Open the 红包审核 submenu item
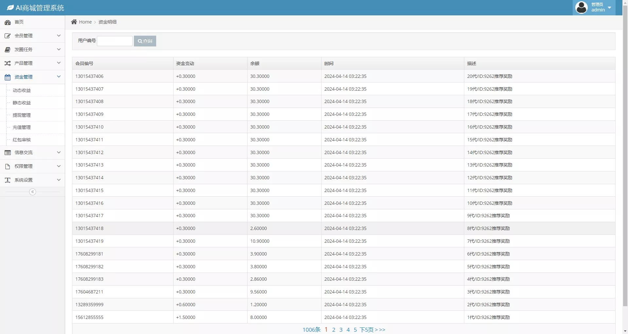Viewport: 628px width, 334px height. point(22,140)
